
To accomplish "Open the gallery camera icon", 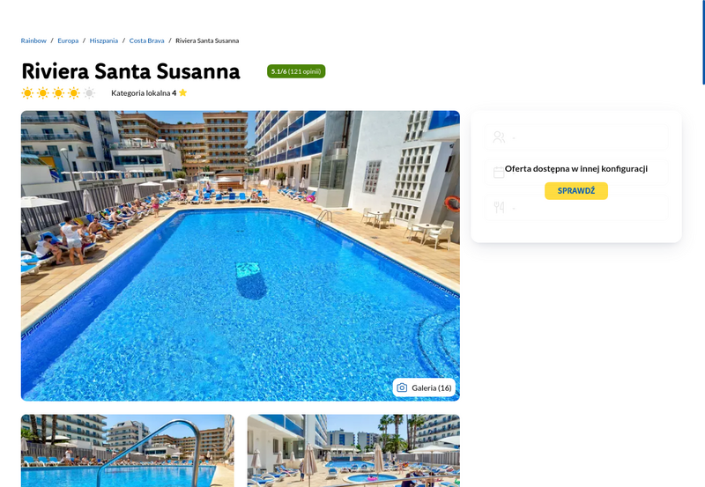I will point(402,387).
